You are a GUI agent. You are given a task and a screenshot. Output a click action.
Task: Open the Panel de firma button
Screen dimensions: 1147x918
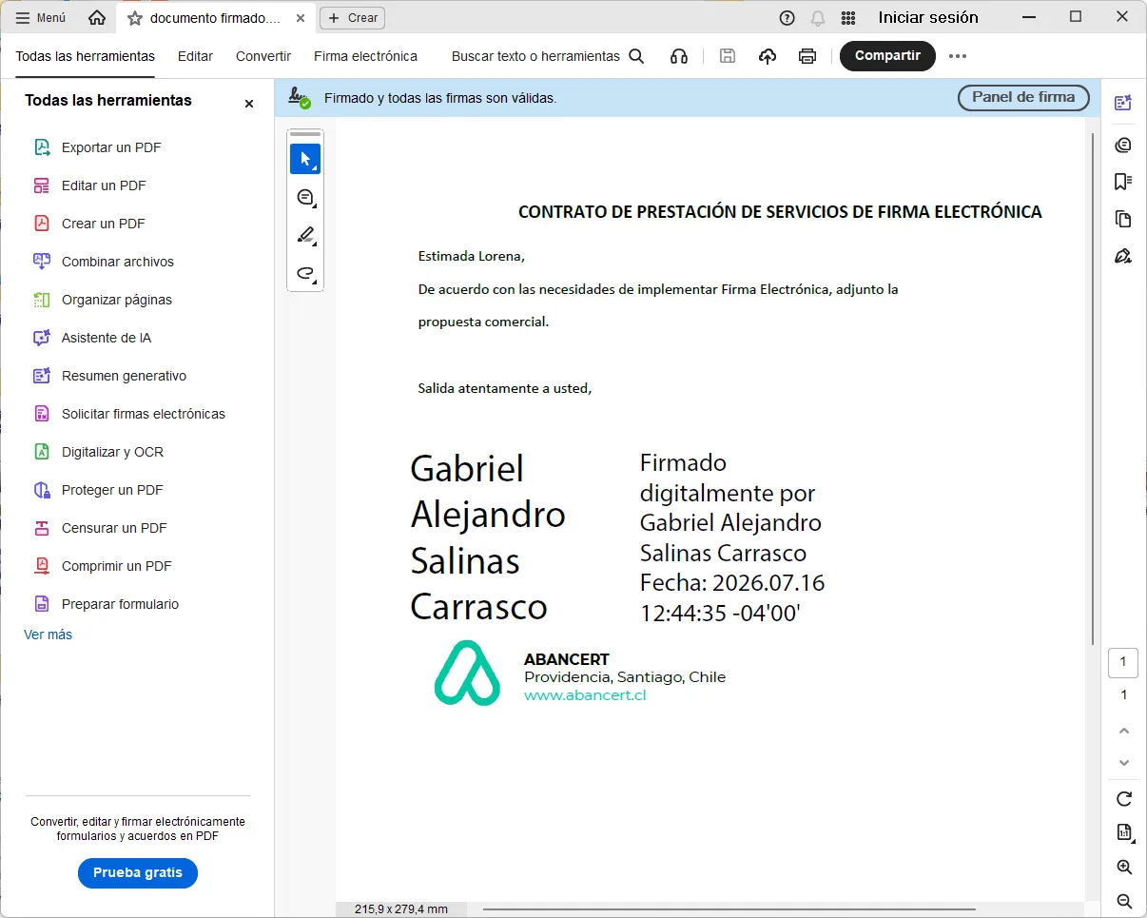tap(1023, 97)
